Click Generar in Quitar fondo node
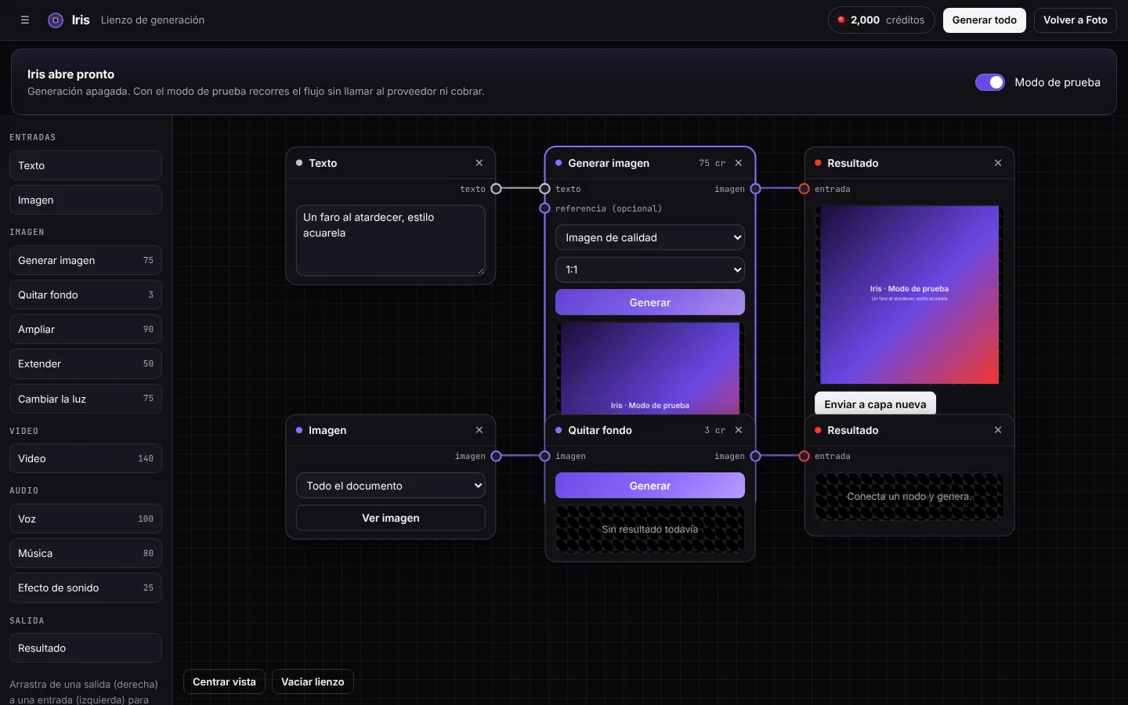Image resolution: width=1128 pixels, height=705 pixels. click(650, 486)
